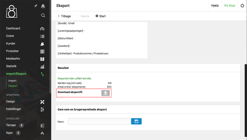Open the Vis shop link

[229, 5]
